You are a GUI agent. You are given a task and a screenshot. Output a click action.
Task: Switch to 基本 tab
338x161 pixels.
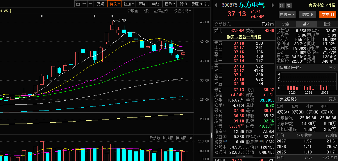click(306, 24)
